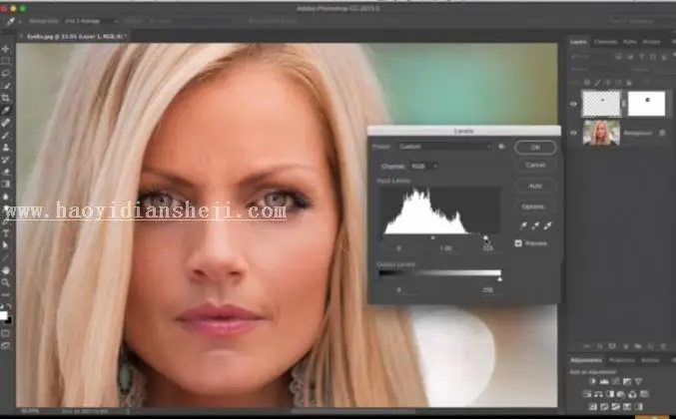Pick the black point eyedropper in Levels
Image resolution: width=676 pixels, height=419 pixels.
pos(523,225)
